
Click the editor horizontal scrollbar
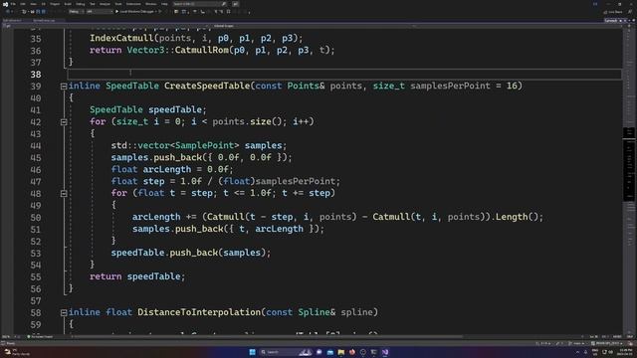tap(267, 336)
